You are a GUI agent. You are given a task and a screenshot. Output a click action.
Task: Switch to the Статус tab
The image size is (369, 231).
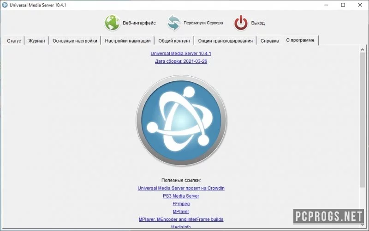14,41
